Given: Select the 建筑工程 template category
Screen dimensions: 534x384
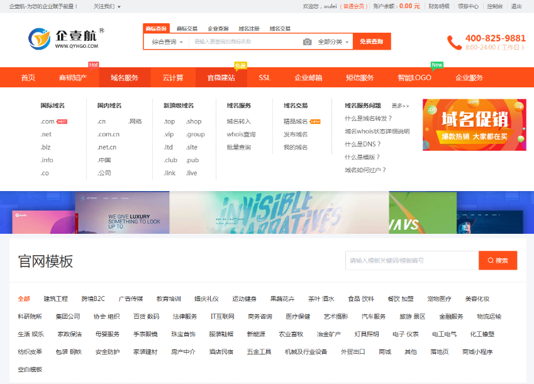Looking at the screenshot, I should click(x=55, y=299).
